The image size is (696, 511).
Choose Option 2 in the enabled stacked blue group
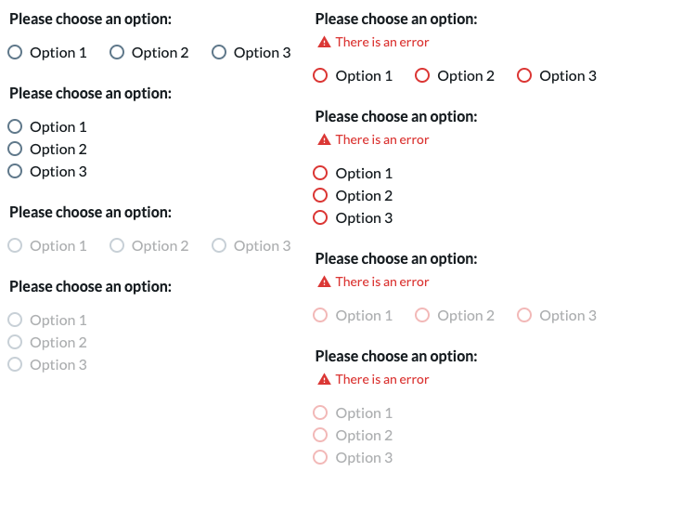15,149
